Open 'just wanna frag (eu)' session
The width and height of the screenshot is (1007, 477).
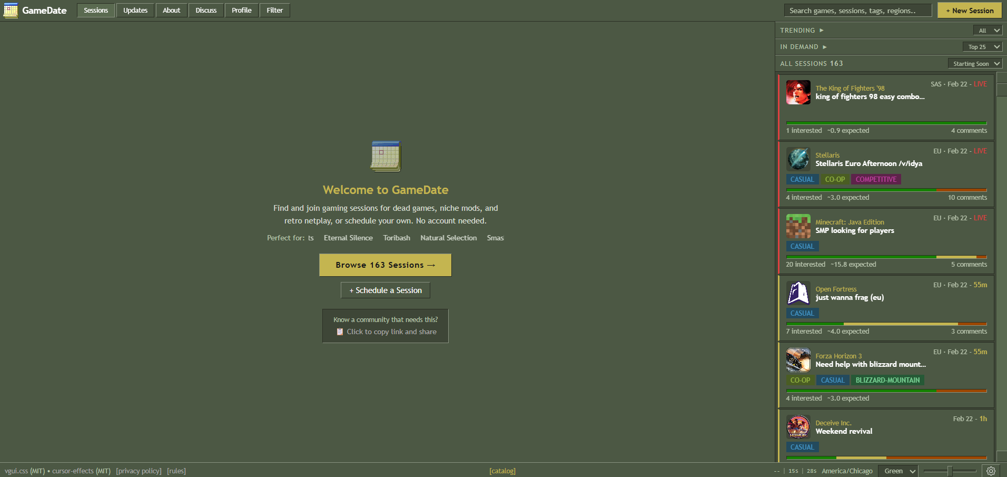[850, 298]
